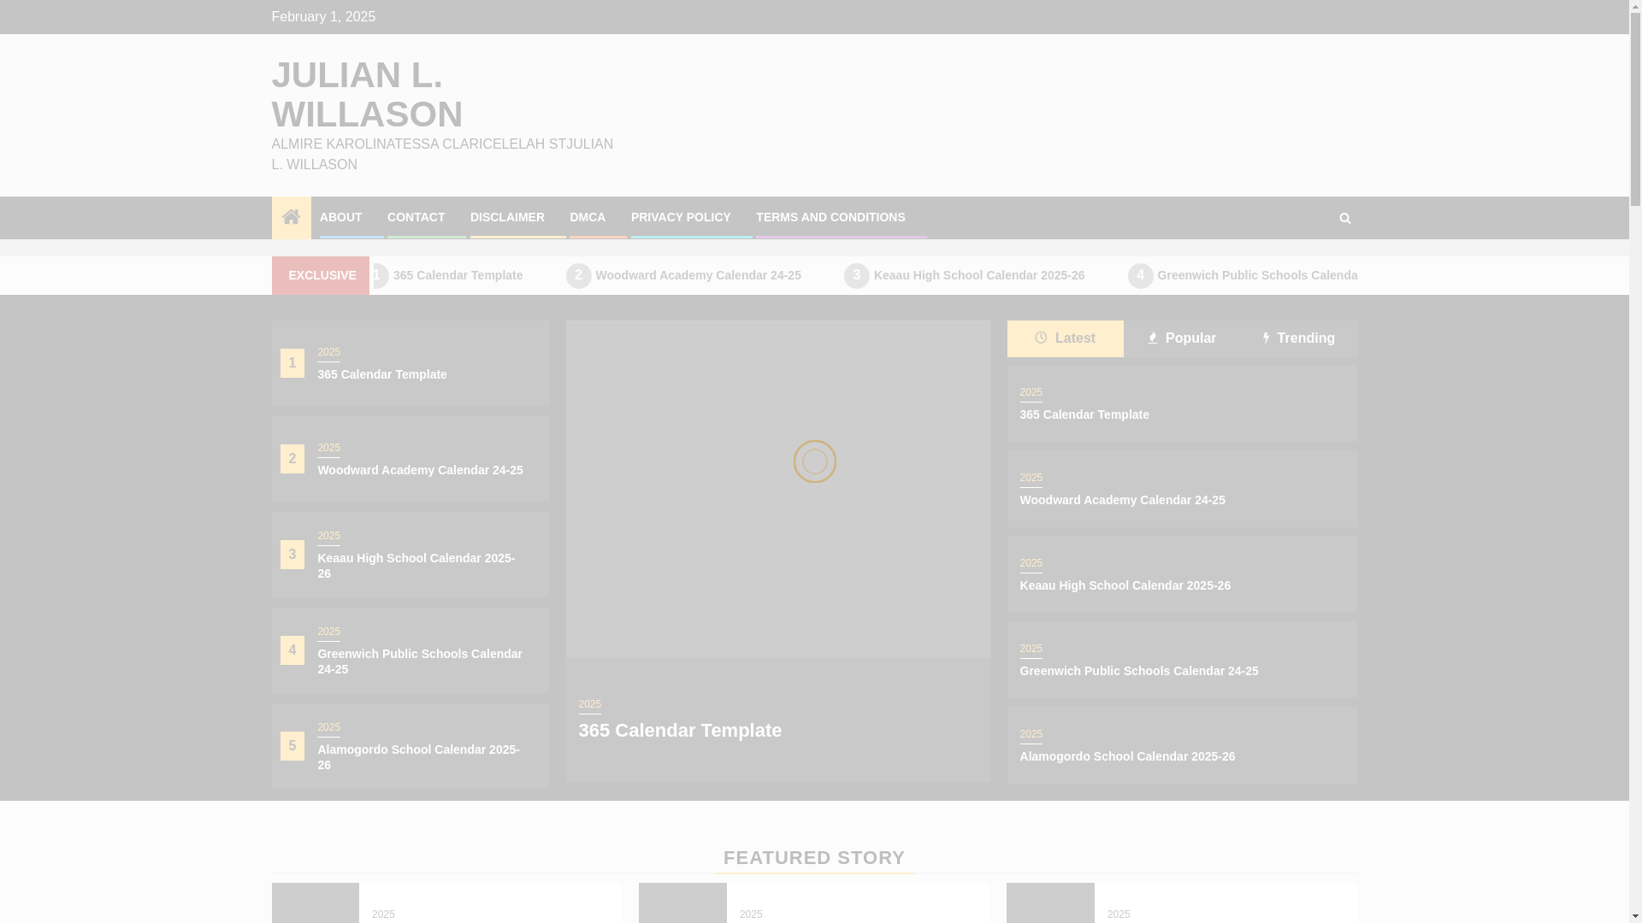Viewport: 1642px width, 923px height.
Task: Open Alamogordo School Calendar 2025-26 in Latest list
Action: click(x=1127, y=756)
